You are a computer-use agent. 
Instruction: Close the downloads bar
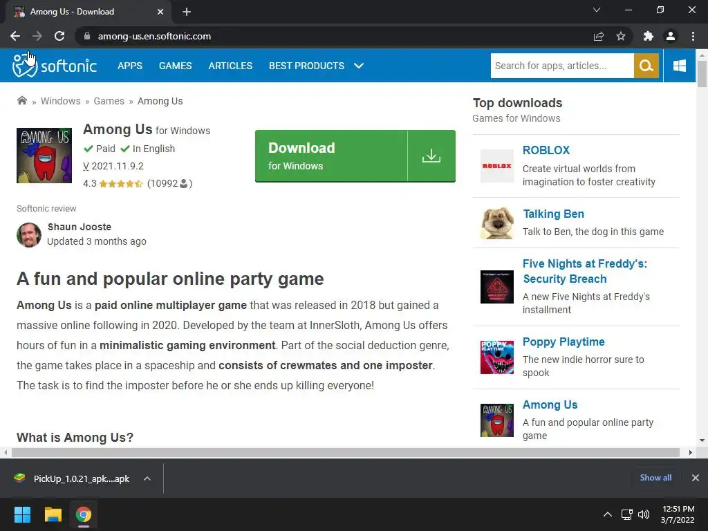pyautogui.click(x=696, y=478)
